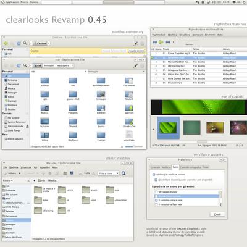
Task: Adjust the zoom slider in rob window status bar
Action: pyautogui.click(x=134, y=146)
